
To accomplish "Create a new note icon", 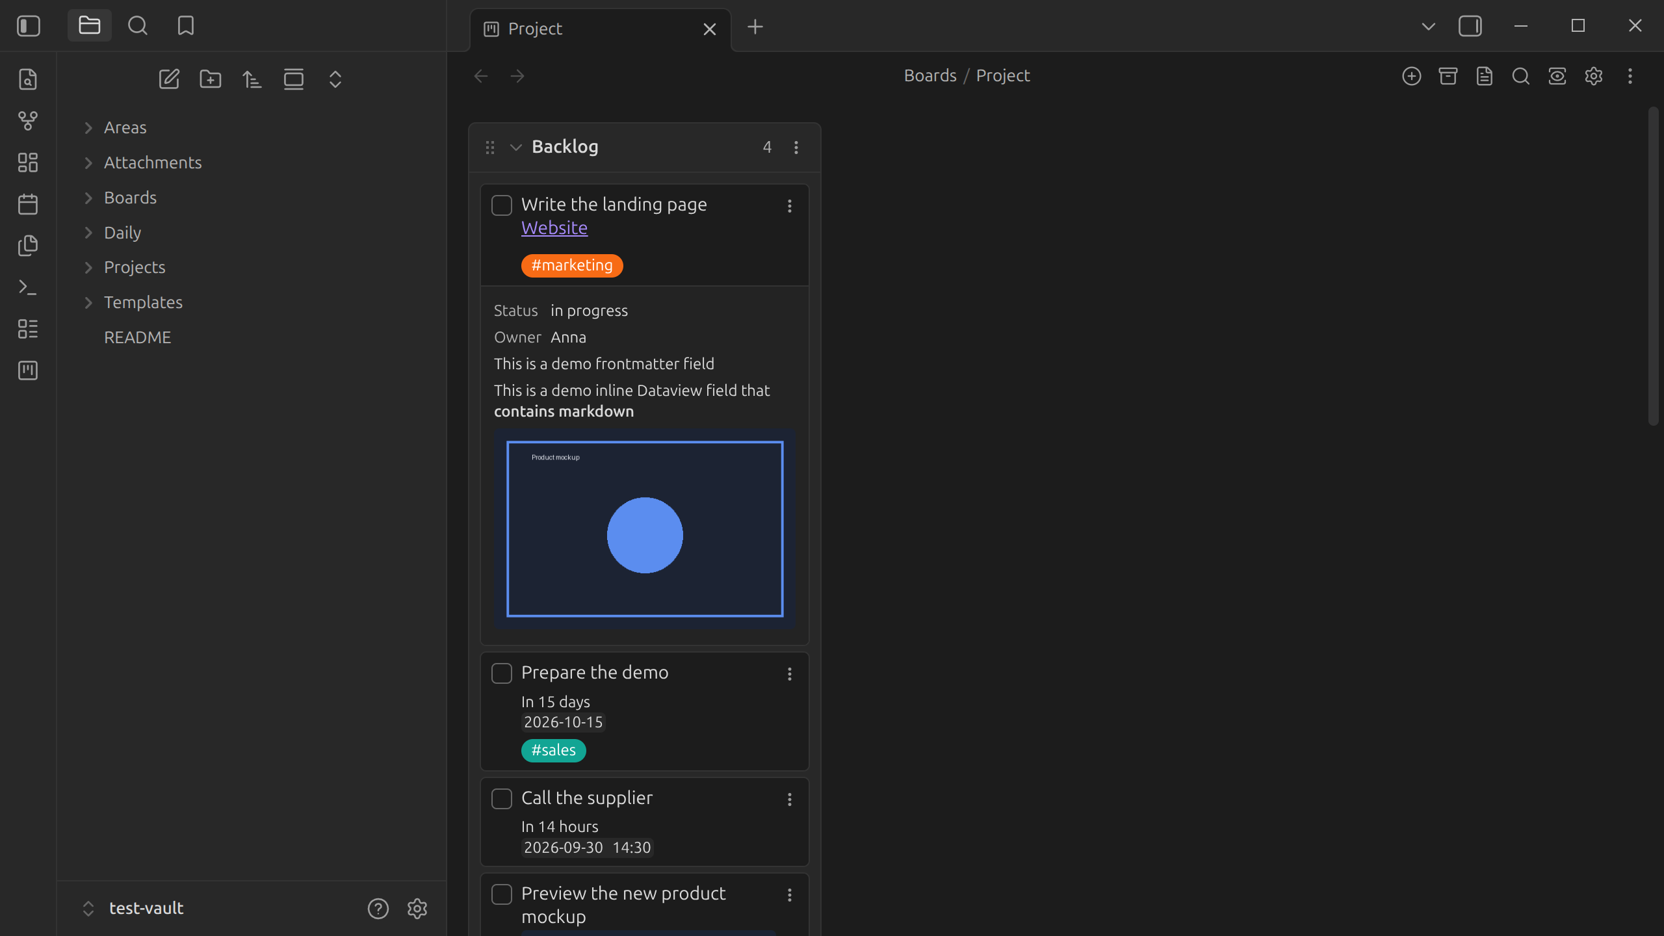I will 169,79.
